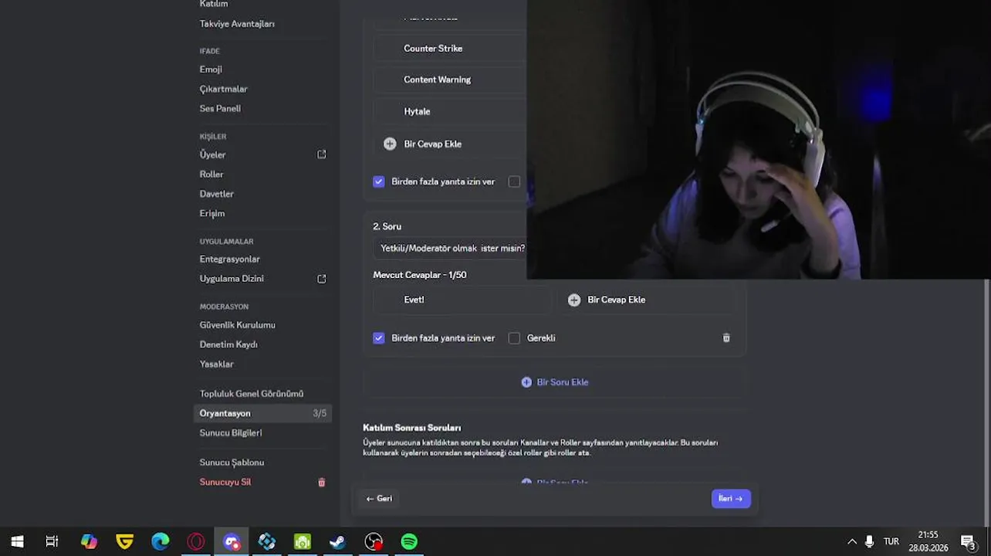Edit the Hytale answer
This screenshot has width=991, height=556.
pyautogui.click(x=451, y=111)
